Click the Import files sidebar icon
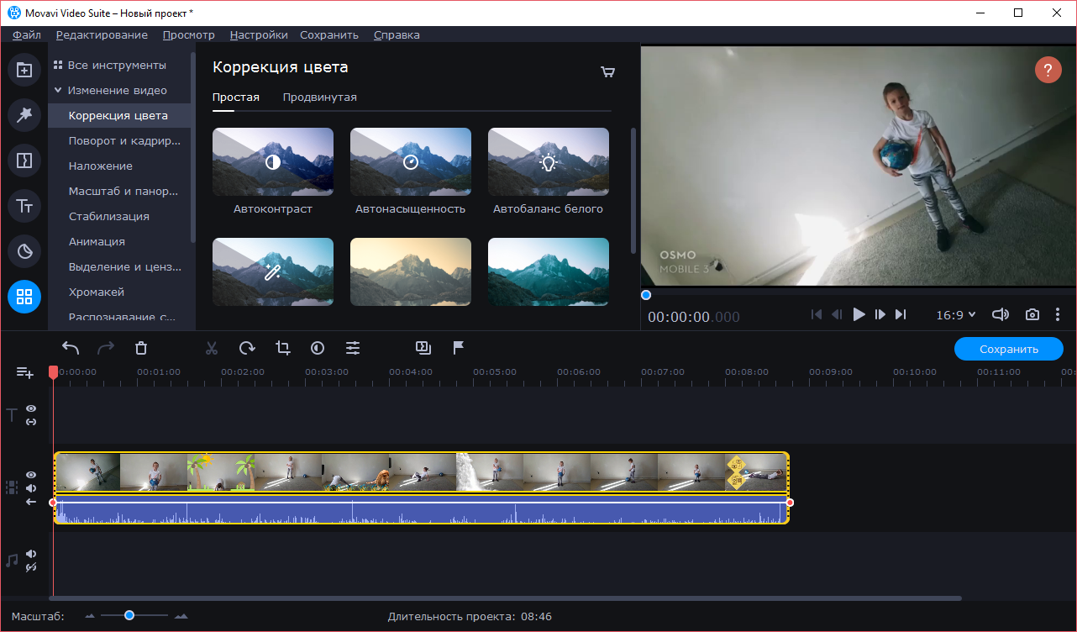1077x632 pixels. 24,70
